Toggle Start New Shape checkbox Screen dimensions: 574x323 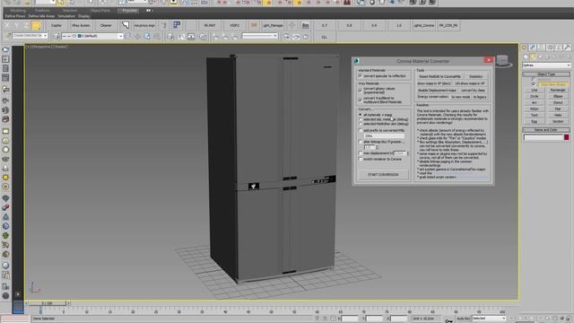(x=534, y=83)
